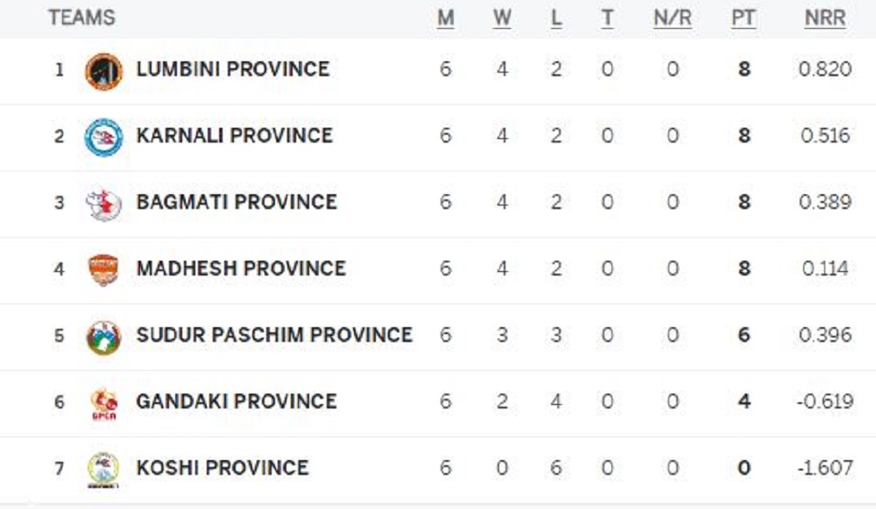Click the Lumbini Province team logo
Image resolution: width=876 pixels, height=509 pixels.
(x=104, y=72)
